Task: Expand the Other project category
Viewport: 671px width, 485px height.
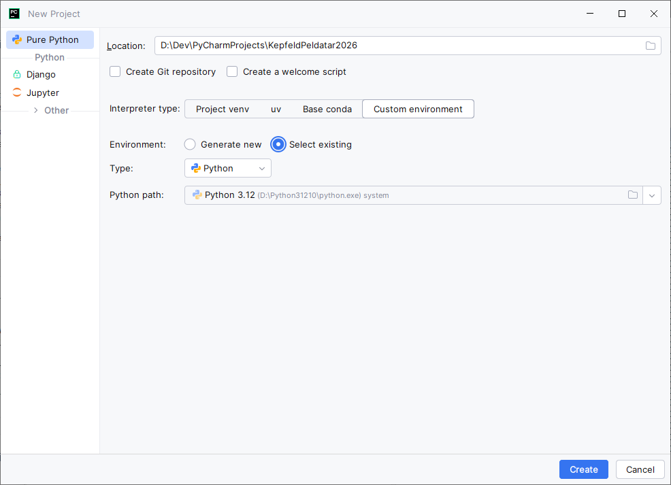Action: 36,110
